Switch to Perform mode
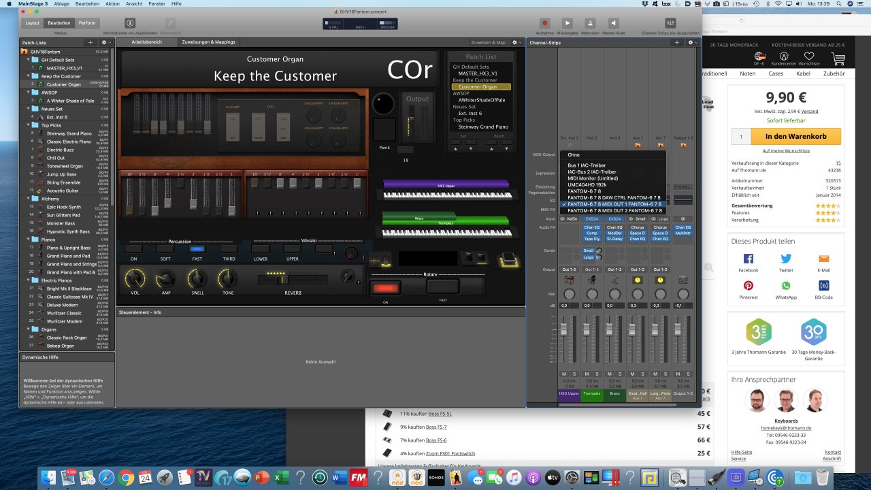The width and height of the screenshot is (871, 490). tap(87, 22)
